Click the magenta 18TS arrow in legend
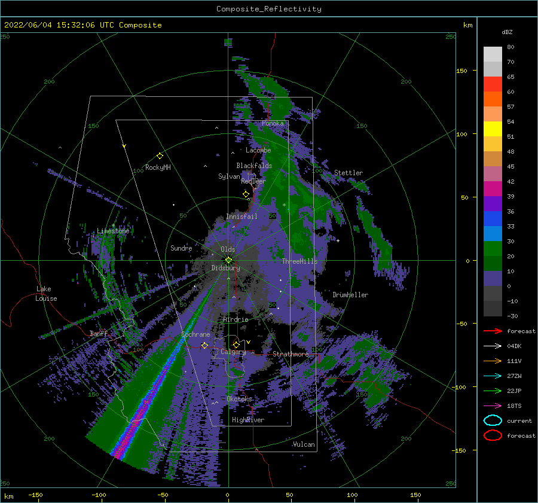 coord(493,406)
